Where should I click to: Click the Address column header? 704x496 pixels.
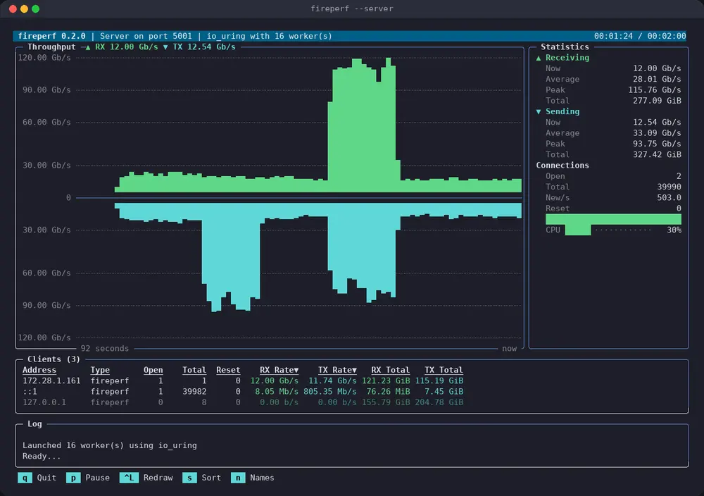[39, 370]
